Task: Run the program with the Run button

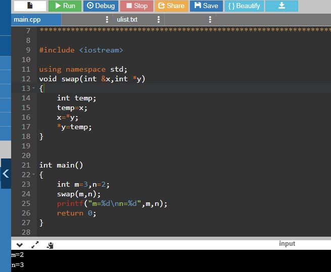Action: [x=65, y=6]
